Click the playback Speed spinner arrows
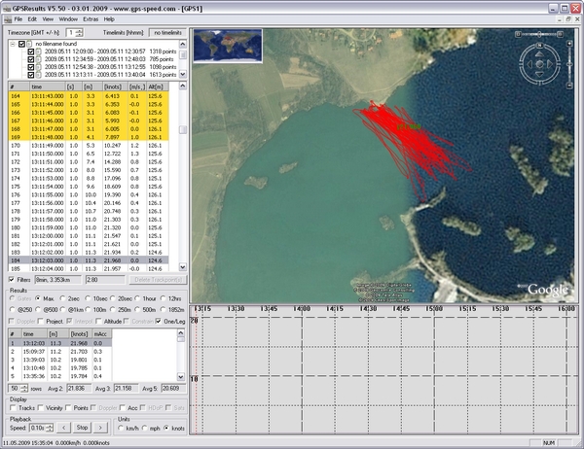The width and height of the screenshot is (584, 449). [50, 428]
